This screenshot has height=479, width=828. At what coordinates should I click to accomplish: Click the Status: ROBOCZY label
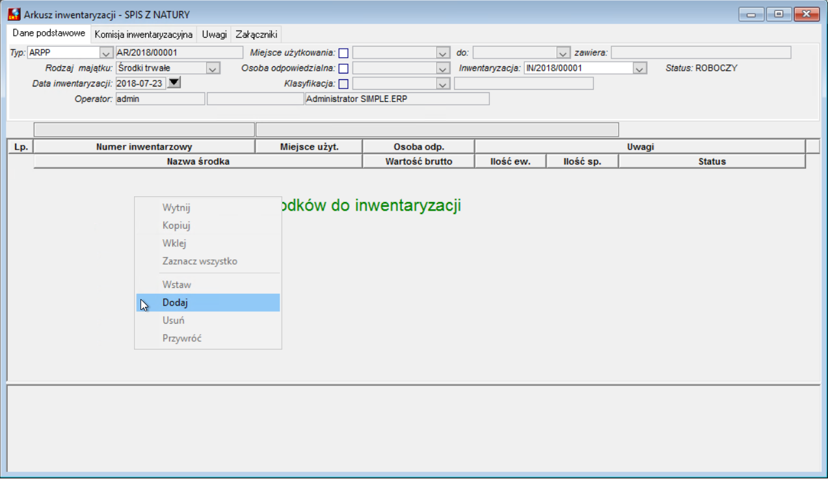(x=701, y=68)
